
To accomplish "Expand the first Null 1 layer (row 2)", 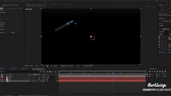I will (x=1, y=78).
